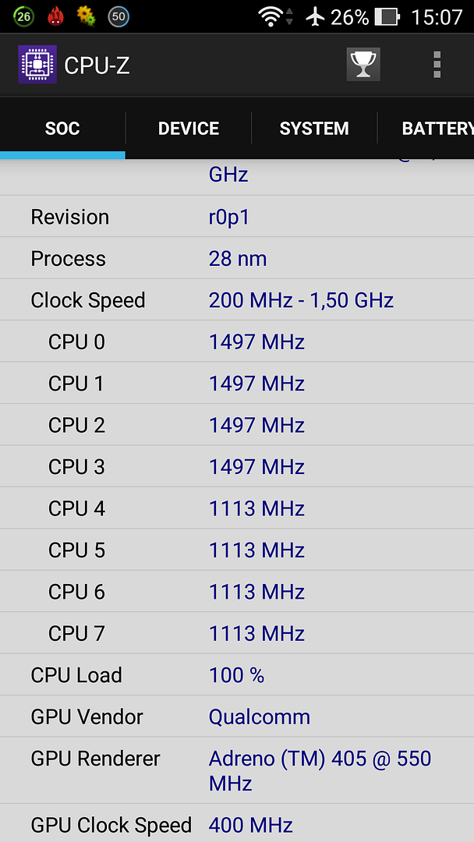This screenshot has height=842, width=474.
Task: Tap the CPU-Z app logo icon
Action: pos(37,65)
